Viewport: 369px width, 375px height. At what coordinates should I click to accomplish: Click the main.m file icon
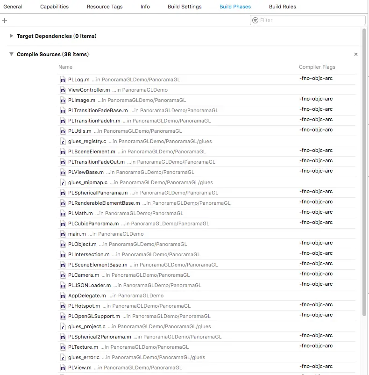click(63, 234)
